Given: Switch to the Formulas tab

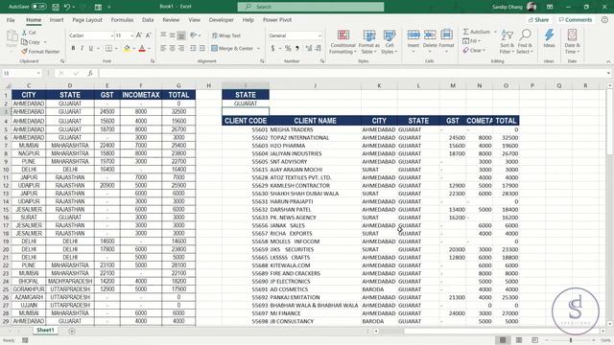Looking at the screenshot, I should tap(122, 19).
